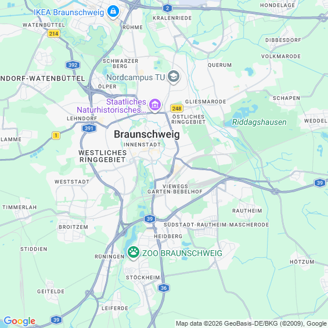Click the yellow 248 road shield
This screenshot has height=328, width=328.
click(x=176, y=109)
